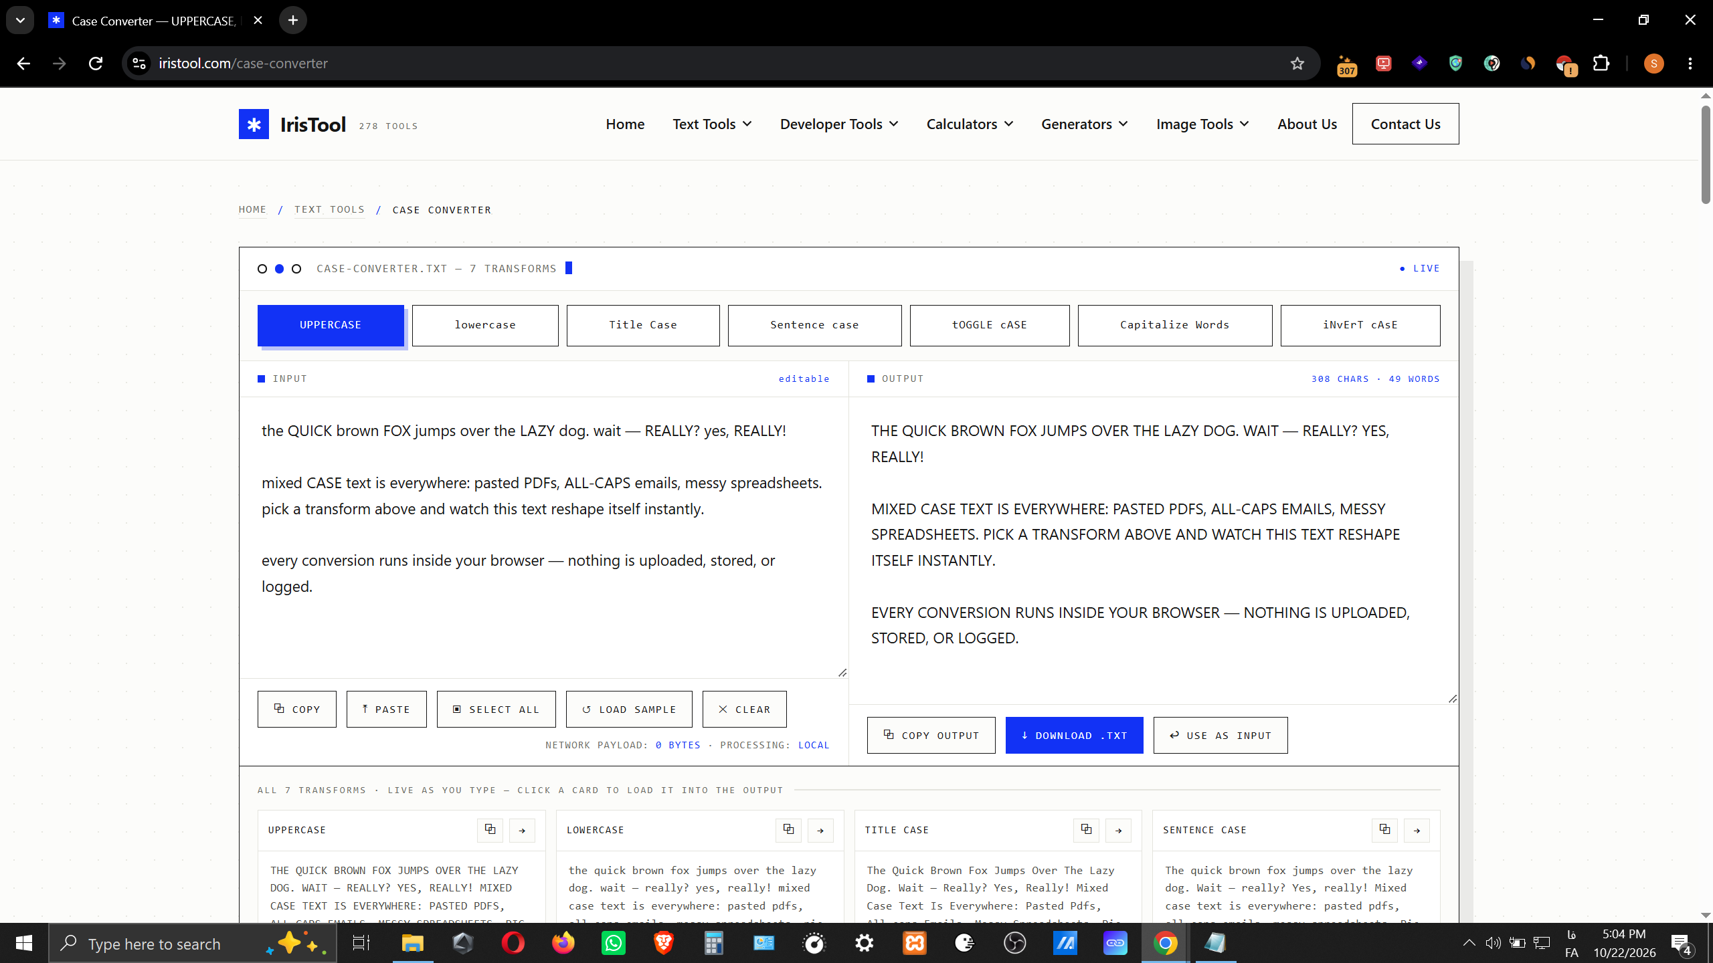Select the tOGGLE cASE transform
Viewport: 1713px width, 963px height.
pos(990,325)
